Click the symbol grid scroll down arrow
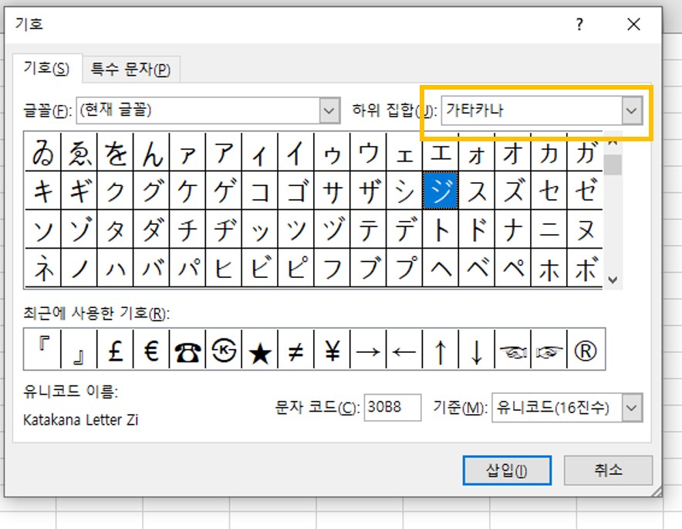Viewport: 682px width, 529px height. 613,280
